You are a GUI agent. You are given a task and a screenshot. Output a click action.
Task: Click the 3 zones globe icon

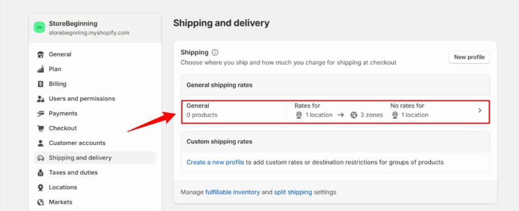[354, 115]
